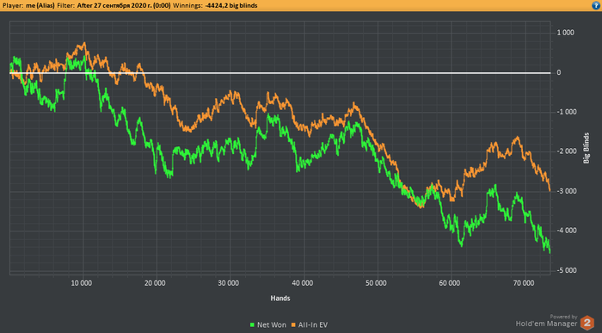Click the '50 000' x-axis label
602x333 pixels.
pyautogui.click(x=377, y=283)
